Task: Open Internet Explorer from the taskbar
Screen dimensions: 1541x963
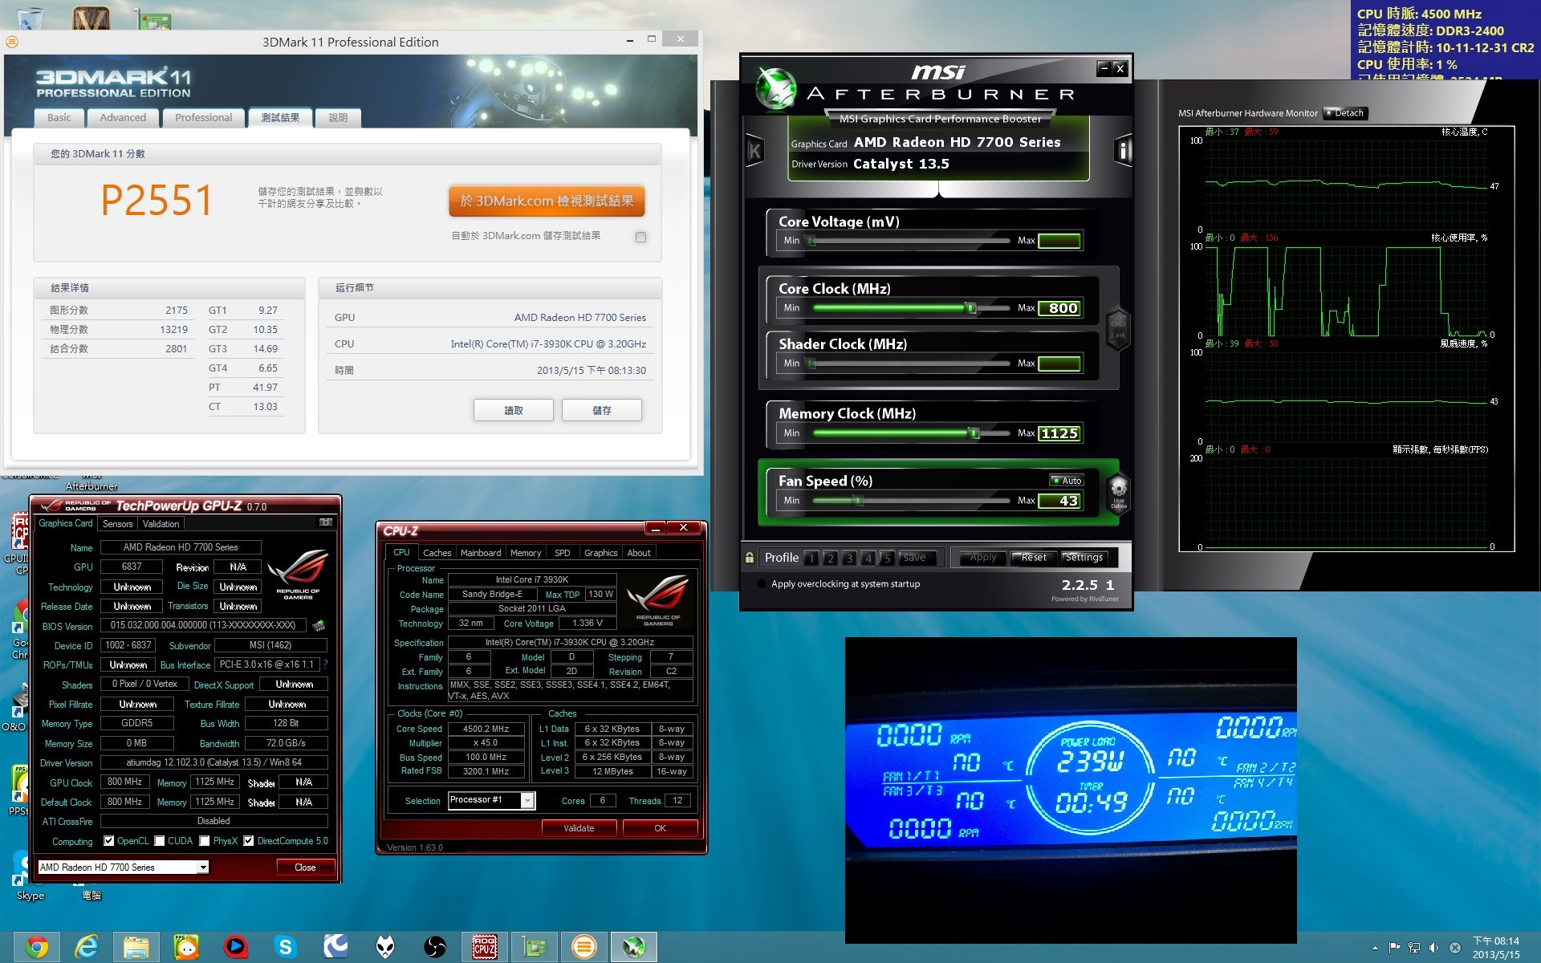Action: (86, 947)
